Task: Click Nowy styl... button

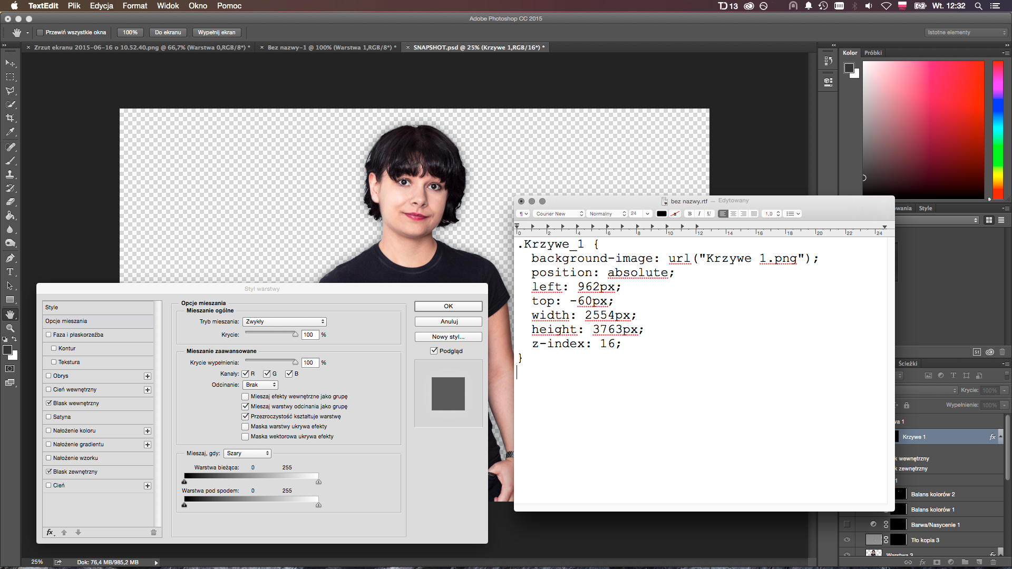Action: (x=449, y=337)
